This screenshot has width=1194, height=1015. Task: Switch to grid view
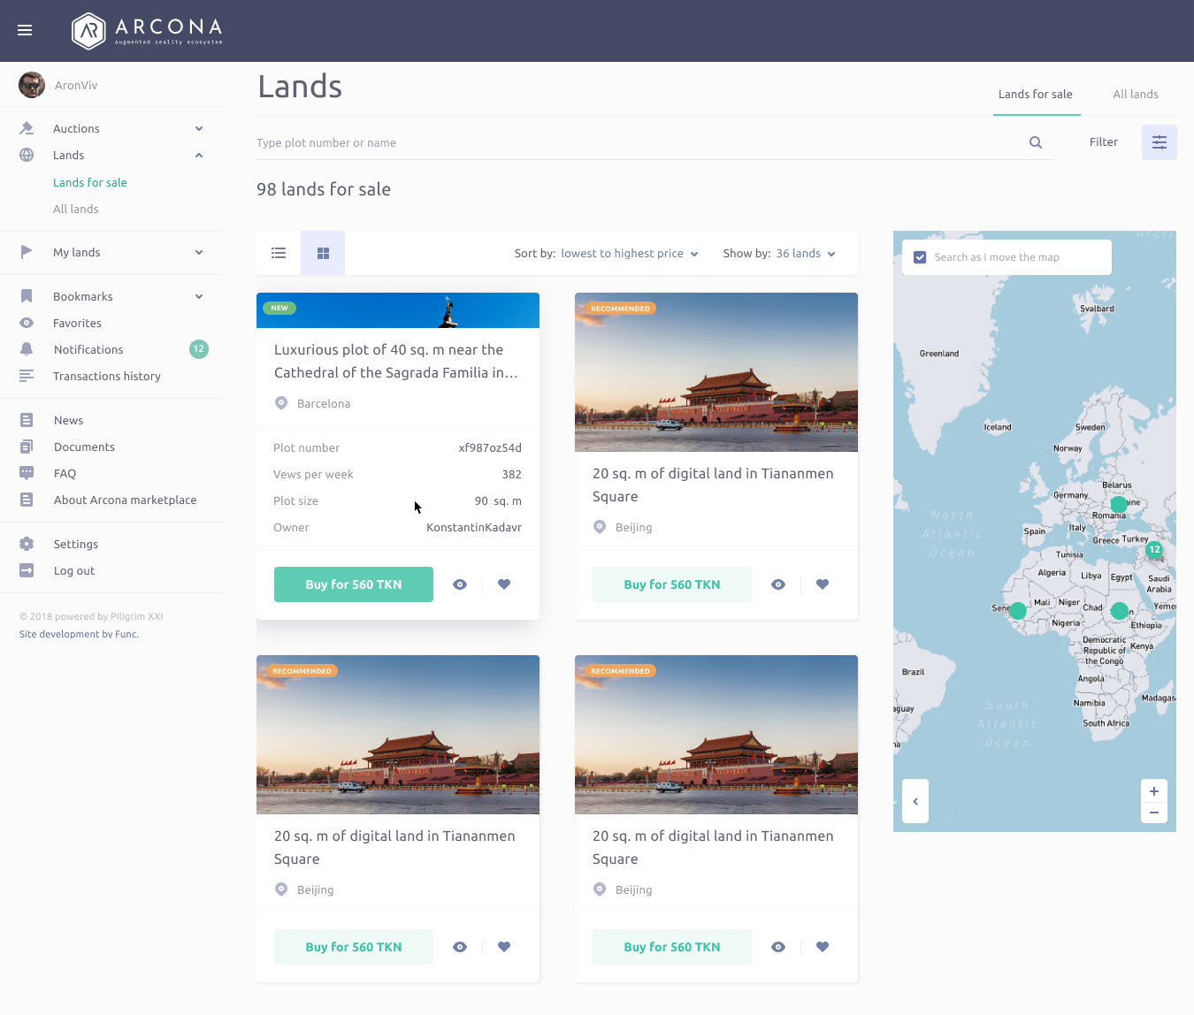click(323, 253)
